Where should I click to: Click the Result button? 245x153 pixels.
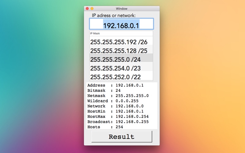(x=122, y=136)
